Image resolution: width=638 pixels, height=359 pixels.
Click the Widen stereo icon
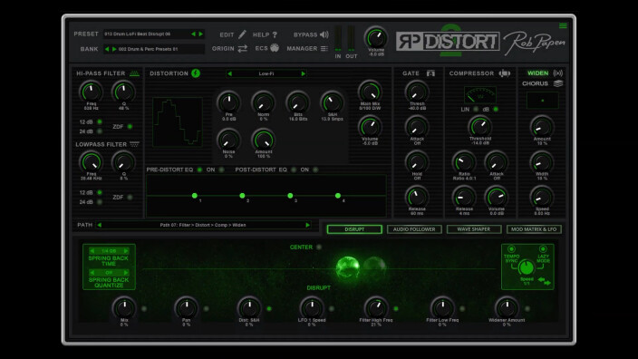point(558,73)
